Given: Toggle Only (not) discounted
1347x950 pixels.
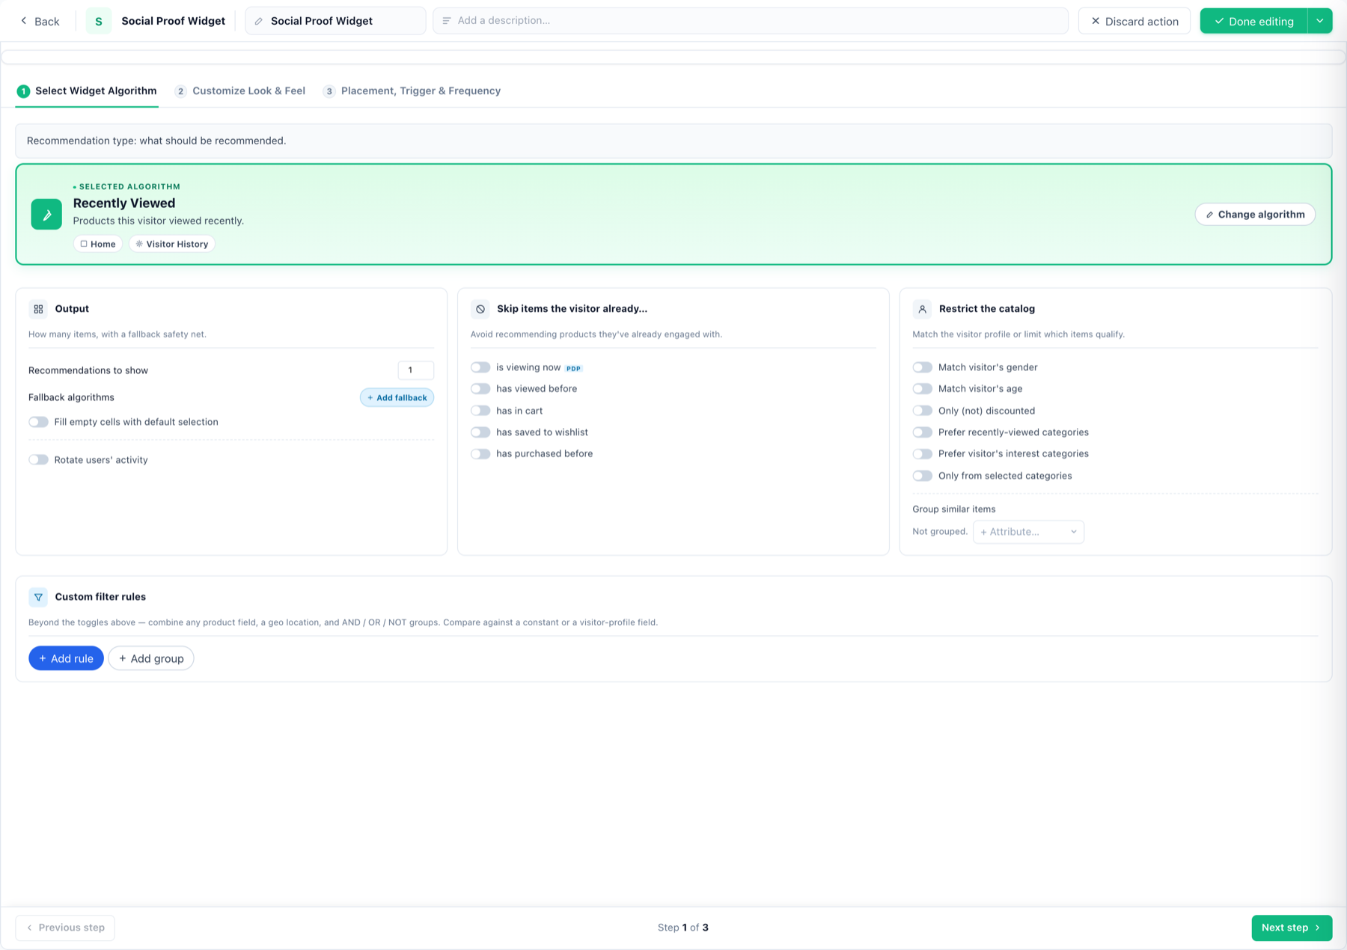Looking at the screenshot, I should (923, 411).
